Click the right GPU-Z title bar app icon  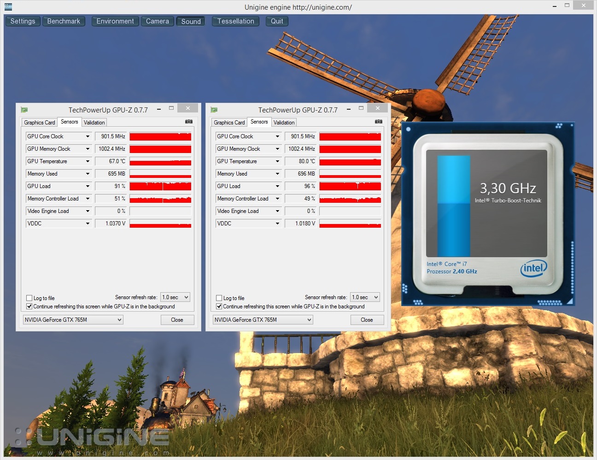click(x=214, y=110)
